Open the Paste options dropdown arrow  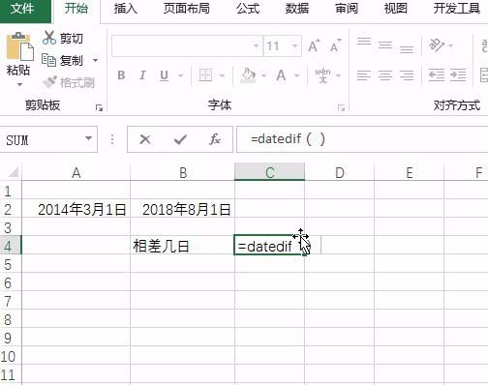click(x=19, y=85)
